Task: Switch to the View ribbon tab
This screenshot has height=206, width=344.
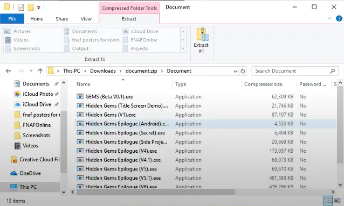Action: [86, 19]
